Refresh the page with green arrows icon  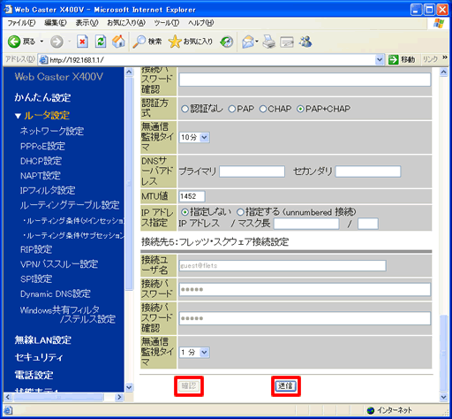click(x=101, y=42)
